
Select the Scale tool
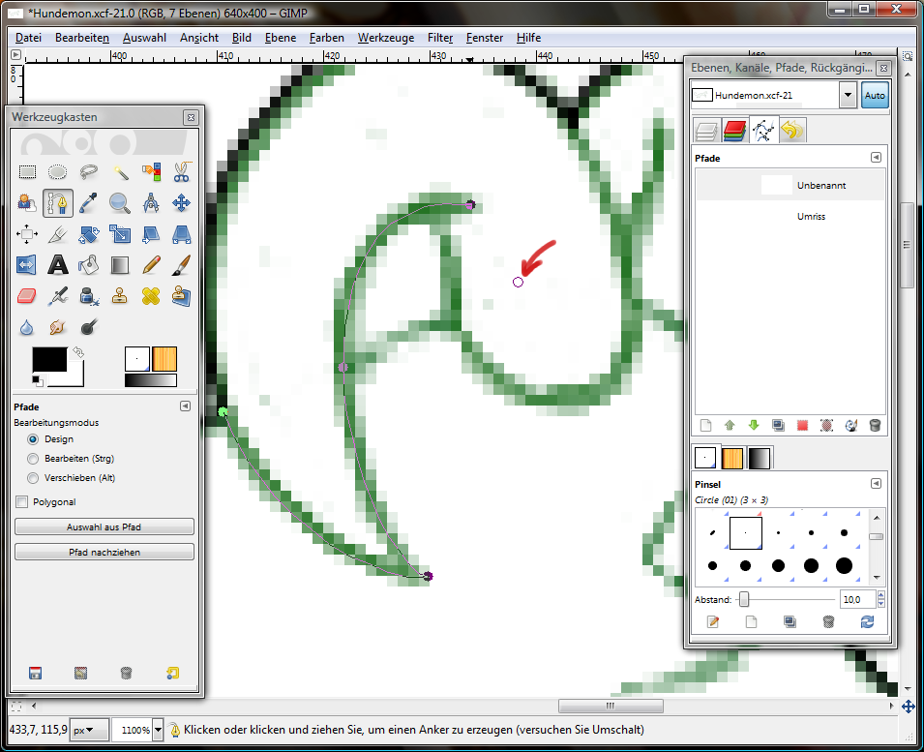click(x=120, y=234)
